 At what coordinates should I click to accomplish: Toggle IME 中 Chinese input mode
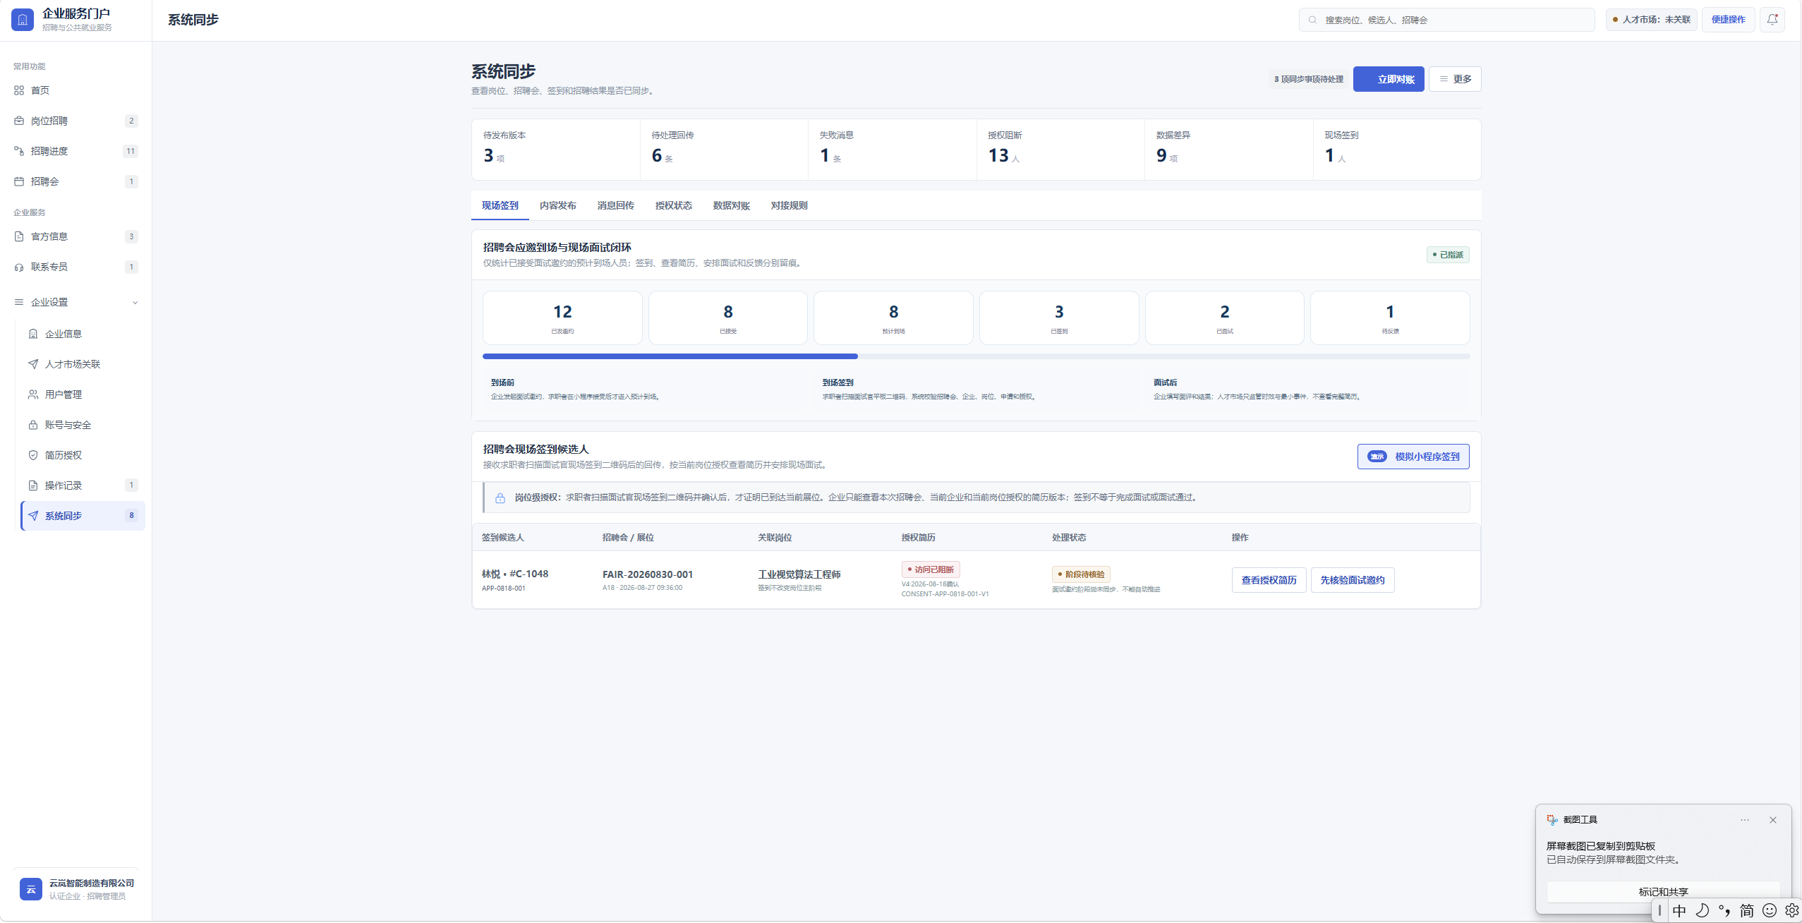click(1679, 910)
